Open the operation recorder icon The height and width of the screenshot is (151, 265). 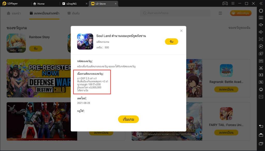click(261, 46)
